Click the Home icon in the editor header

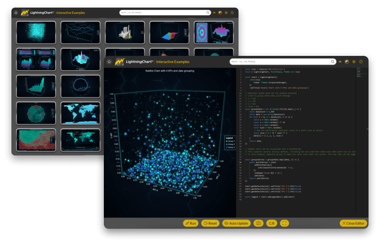109,61
